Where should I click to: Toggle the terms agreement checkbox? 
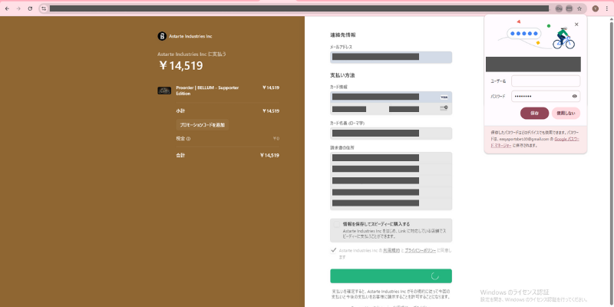point(334,250)
